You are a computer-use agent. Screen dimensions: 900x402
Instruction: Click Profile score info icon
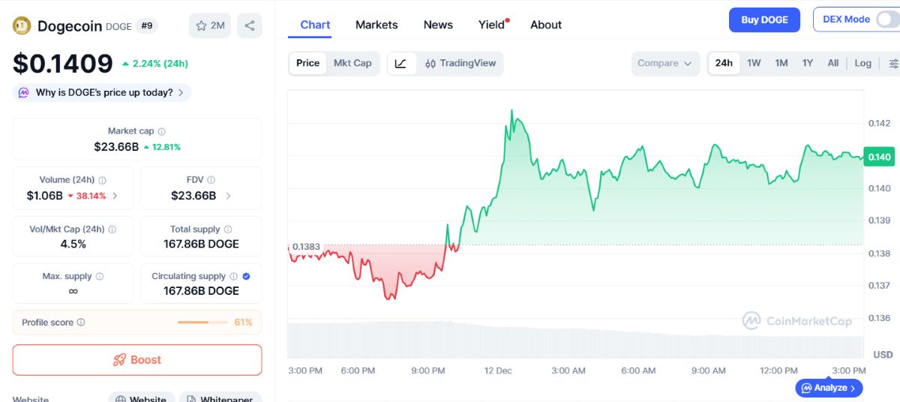click(81, 322)
